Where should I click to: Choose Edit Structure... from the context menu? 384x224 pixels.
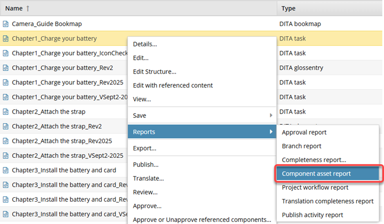154,71
